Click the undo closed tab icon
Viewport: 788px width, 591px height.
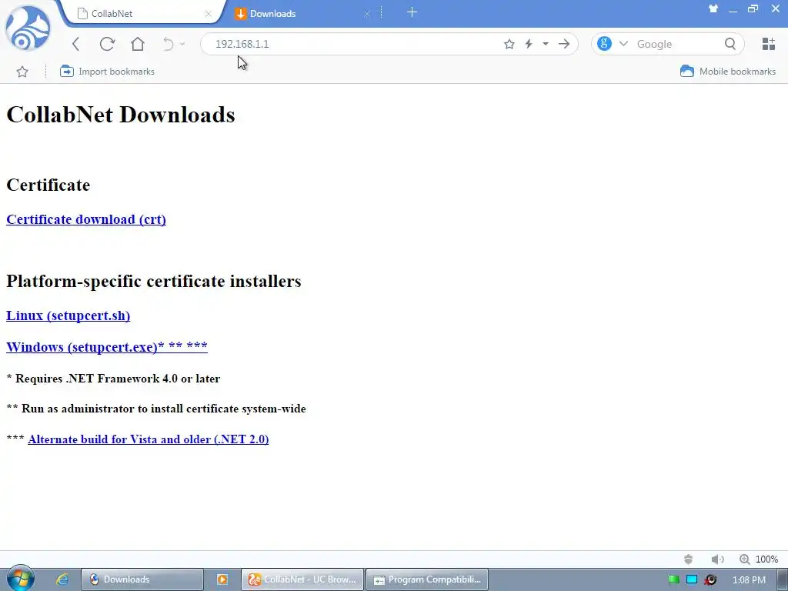[x=169, y=44]
